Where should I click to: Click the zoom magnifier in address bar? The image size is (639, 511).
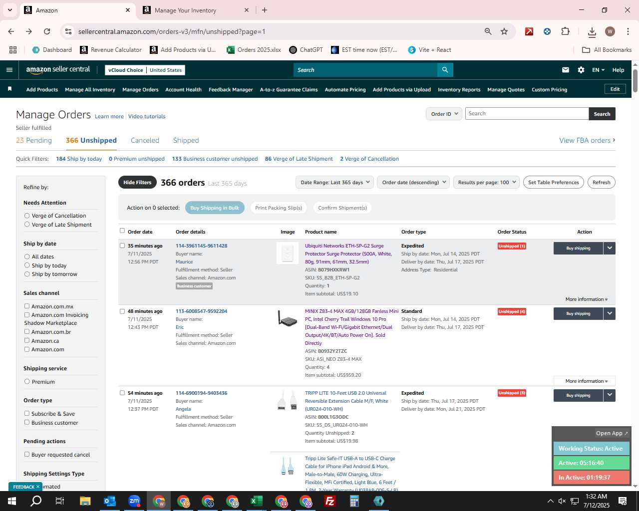(x=488, y=31)
